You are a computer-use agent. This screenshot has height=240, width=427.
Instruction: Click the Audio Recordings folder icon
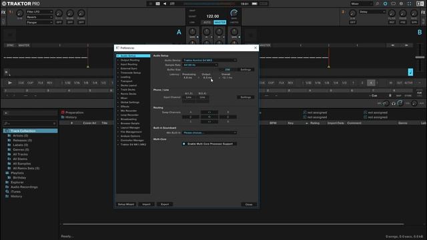pos(7,187)
